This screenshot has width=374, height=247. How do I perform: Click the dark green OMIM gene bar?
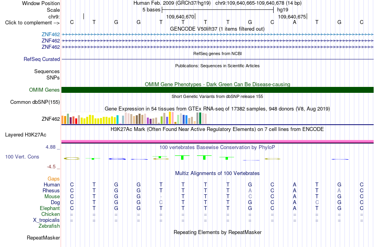tap(218, 90)
